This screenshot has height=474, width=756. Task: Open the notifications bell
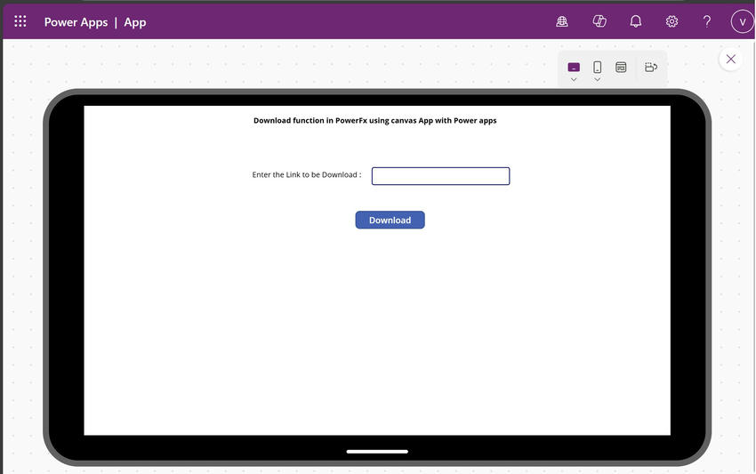click(636, 21)
